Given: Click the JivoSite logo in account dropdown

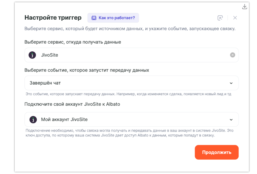Looking at the screenshot, I should (33, 119).
